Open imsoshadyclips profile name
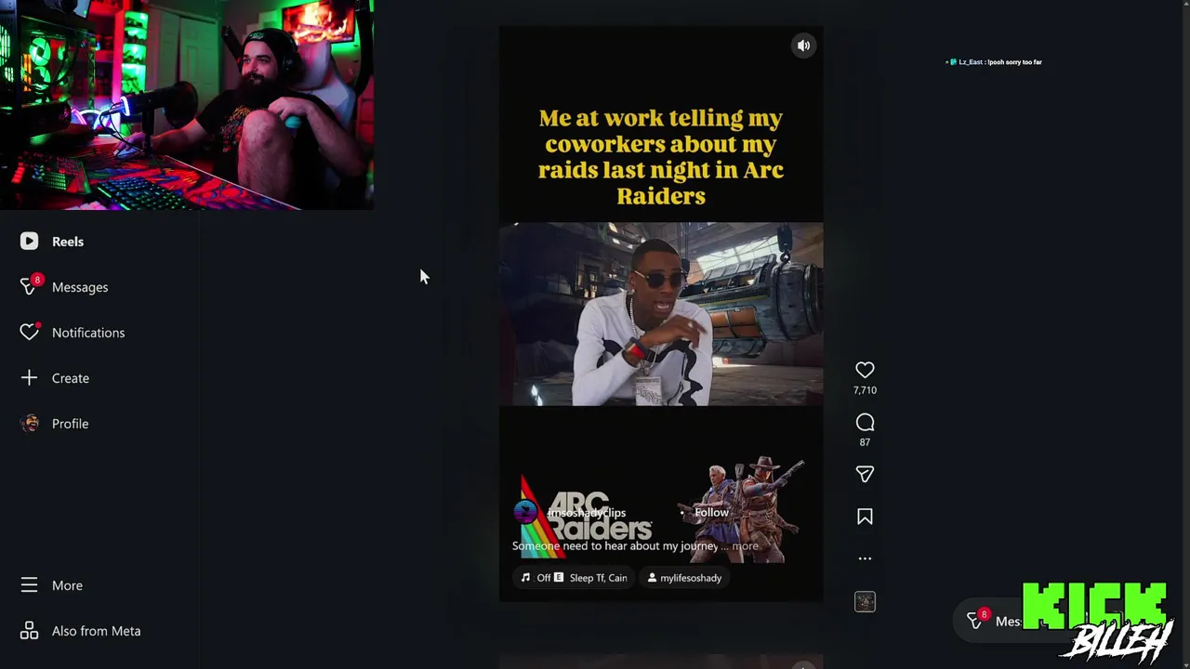 (x=586, y=513)
